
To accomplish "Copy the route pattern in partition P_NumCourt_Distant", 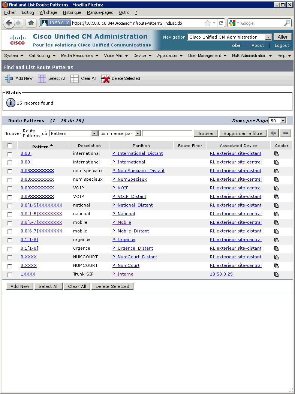I will pos(276,257).
